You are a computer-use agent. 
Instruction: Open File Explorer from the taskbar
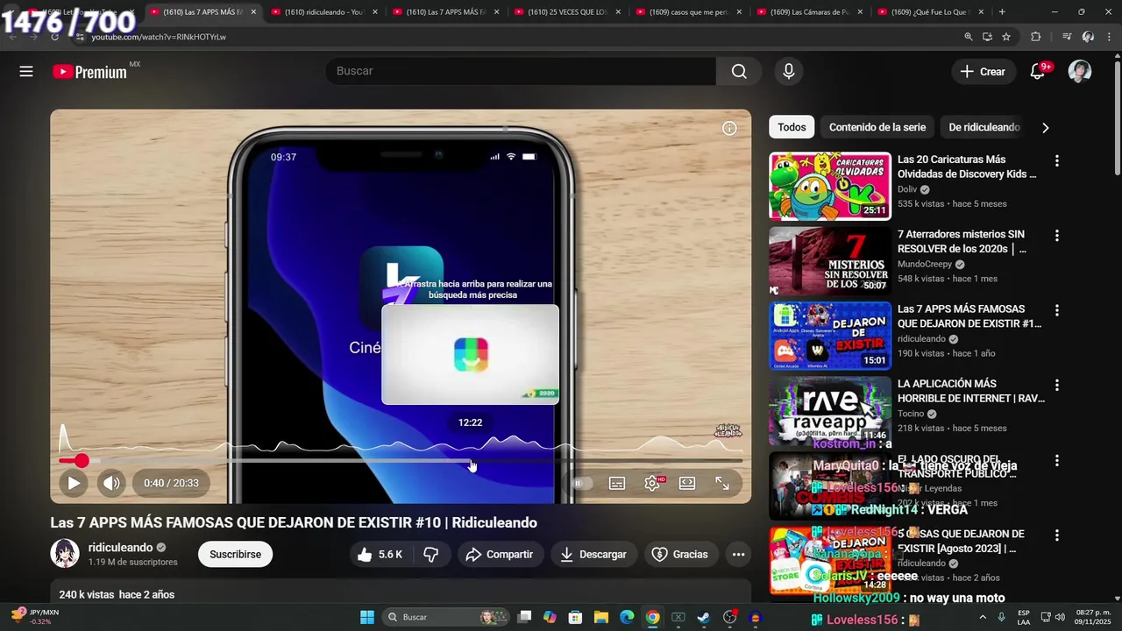click(601, 617)
